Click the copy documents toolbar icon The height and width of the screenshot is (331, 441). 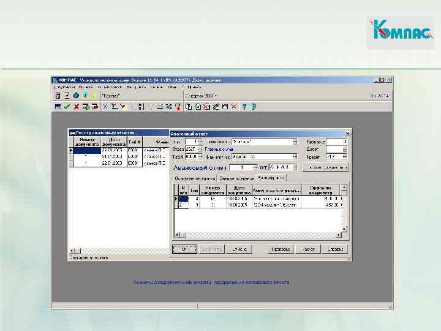click(x=189, y=107)
